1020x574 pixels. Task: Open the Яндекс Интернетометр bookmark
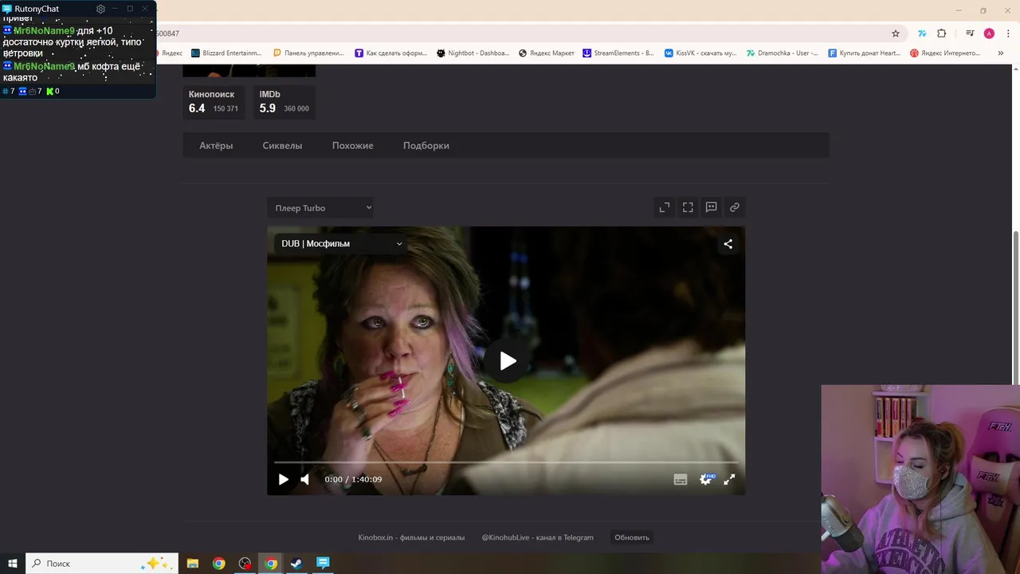[x=946, y=53]
